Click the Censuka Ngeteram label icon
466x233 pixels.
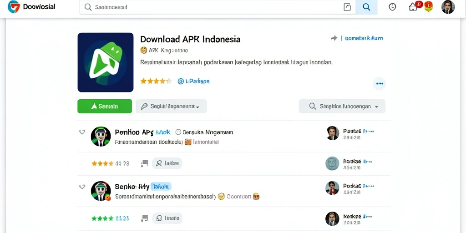(x=178, y=132)
